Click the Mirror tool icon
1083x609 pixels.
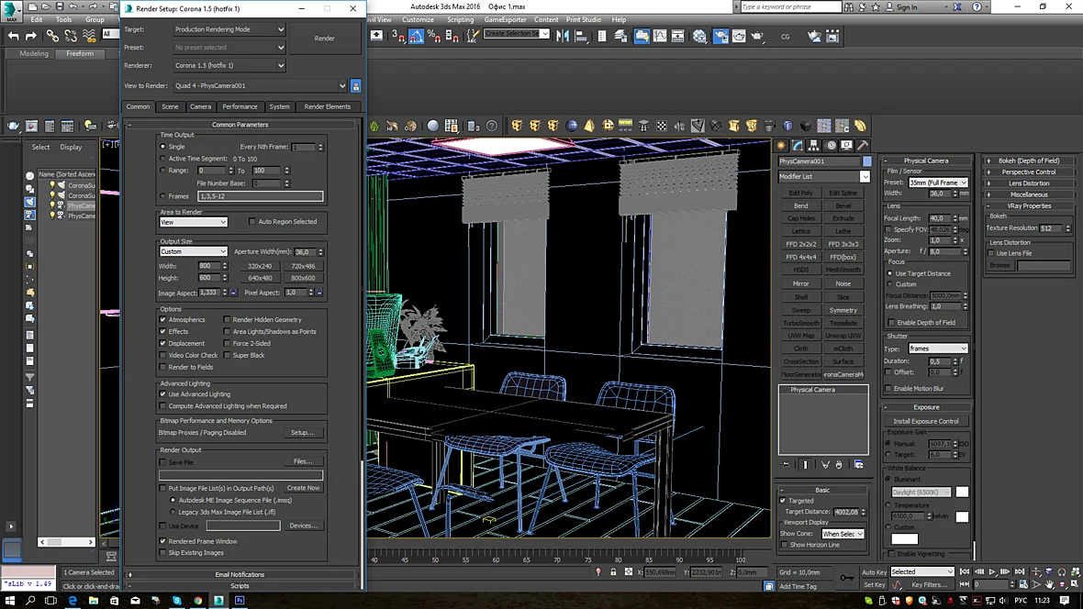coord(563,36)
